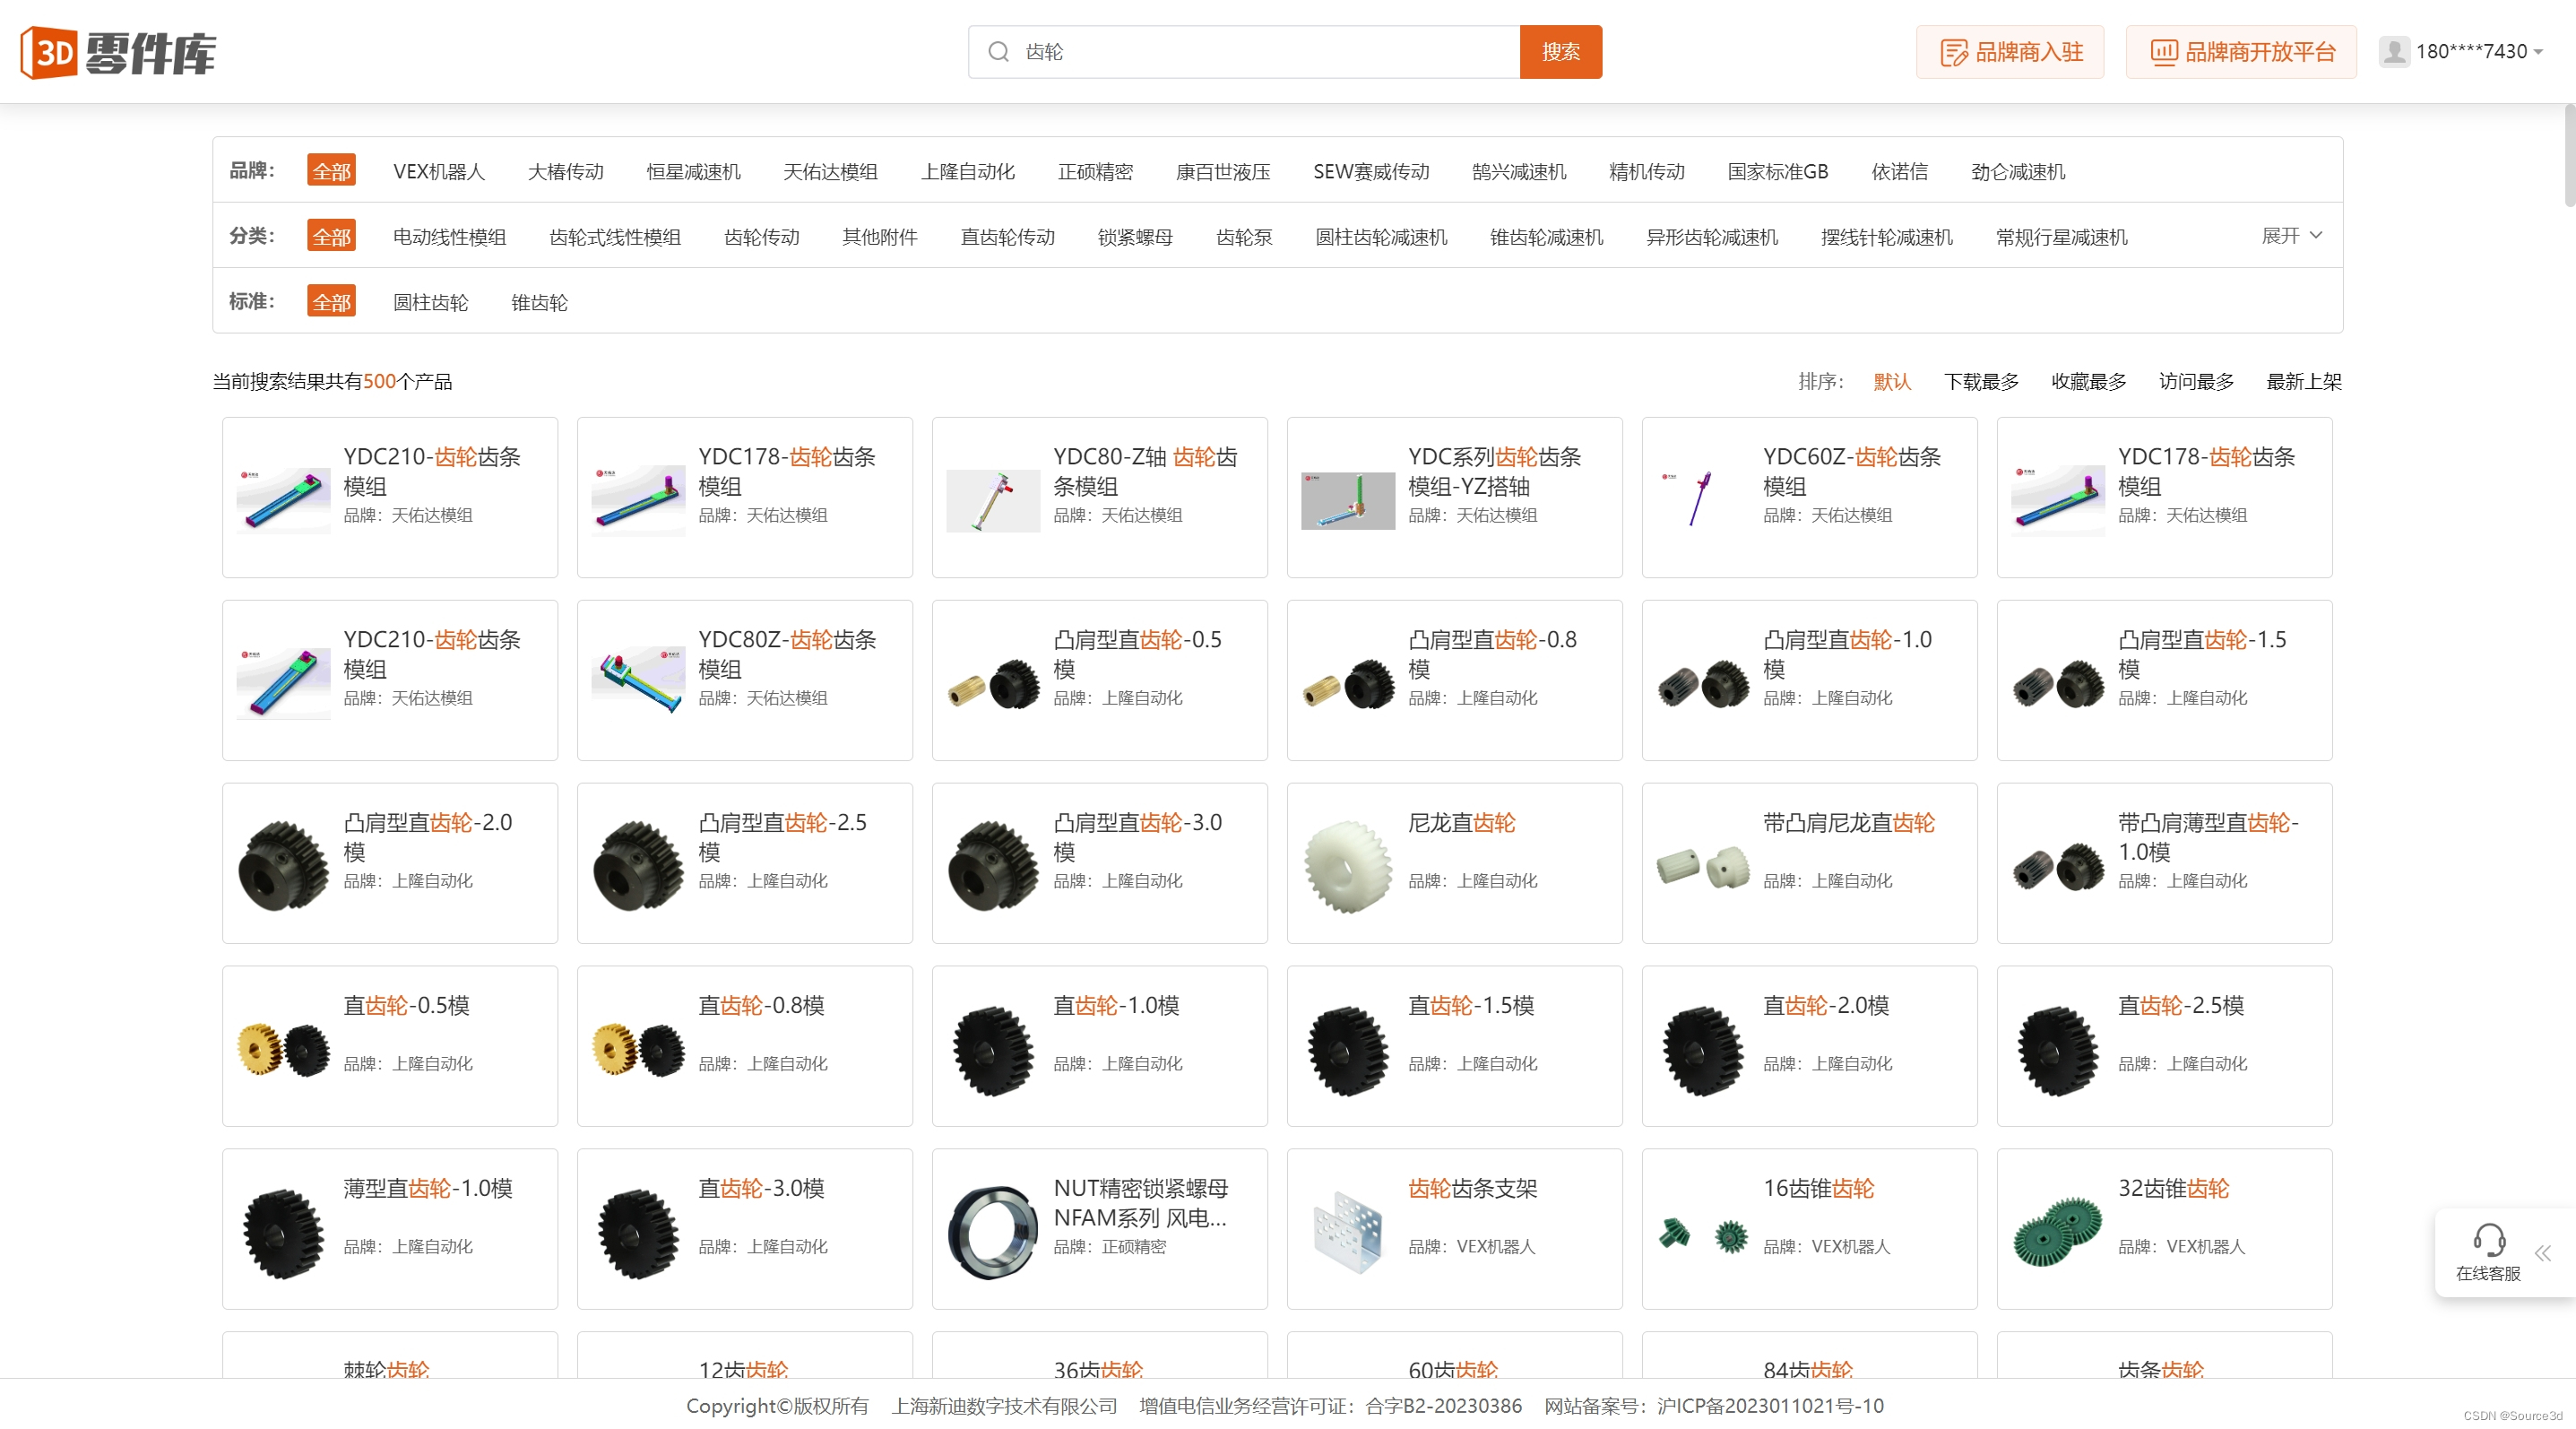This screenshot has width=2576, height=1429.
Task: Open the 齿轮齿条支架 product link
Action: pyautogui.click(x=1472, y=1188)
